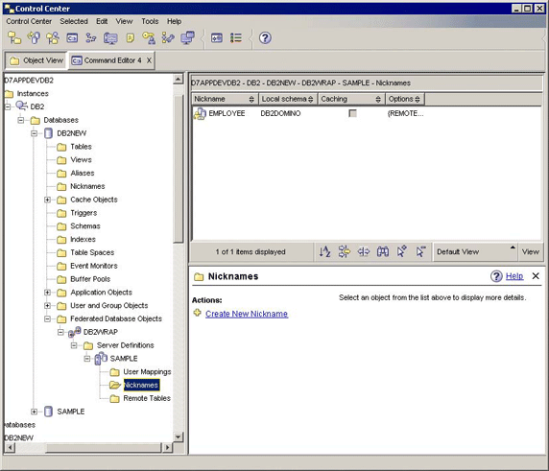Switch to the Object View tab
Viewport: 549px width, 471px height.
[x=36, y=60]
